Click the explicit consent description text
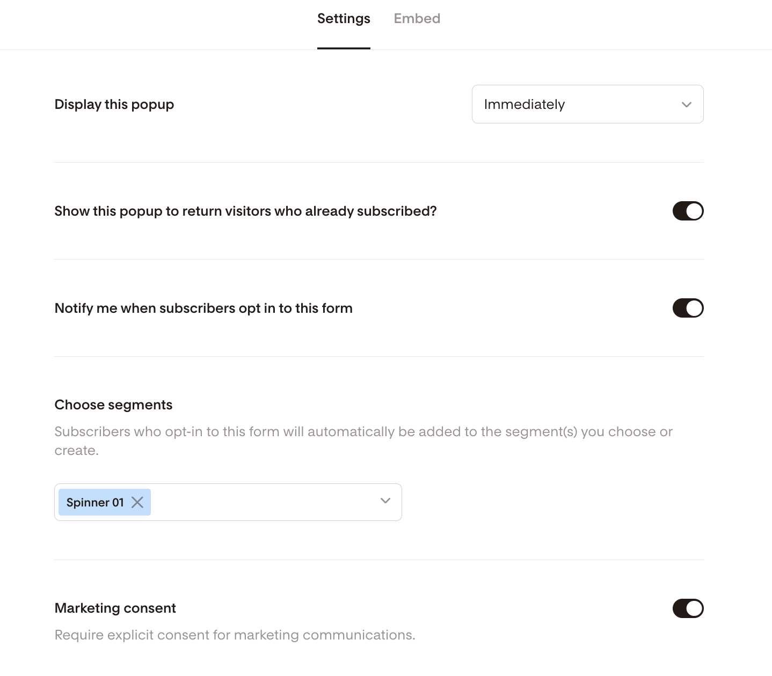 click(x=235, y=635)
